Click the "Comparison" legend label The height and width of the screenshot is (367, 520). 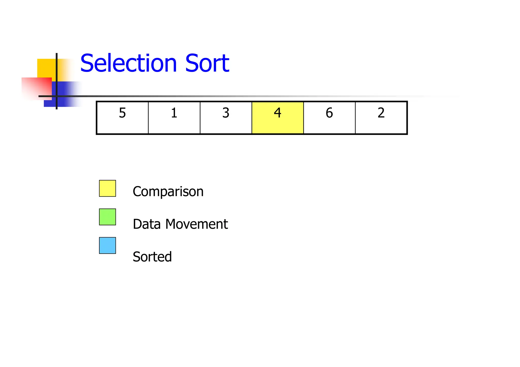click(168, 192)
